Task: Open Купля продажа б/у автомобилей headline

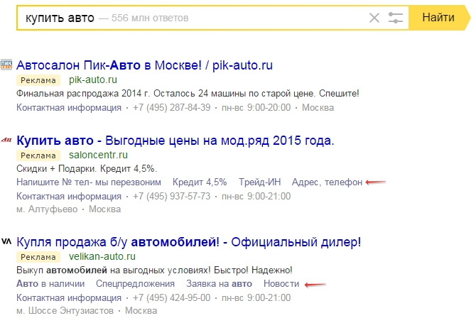Action: 188,242
